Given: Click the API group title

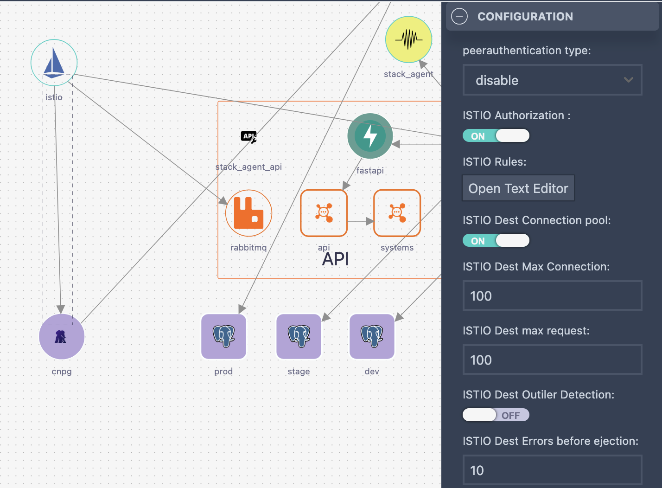Looking at the screenshot, I should 335,259.
